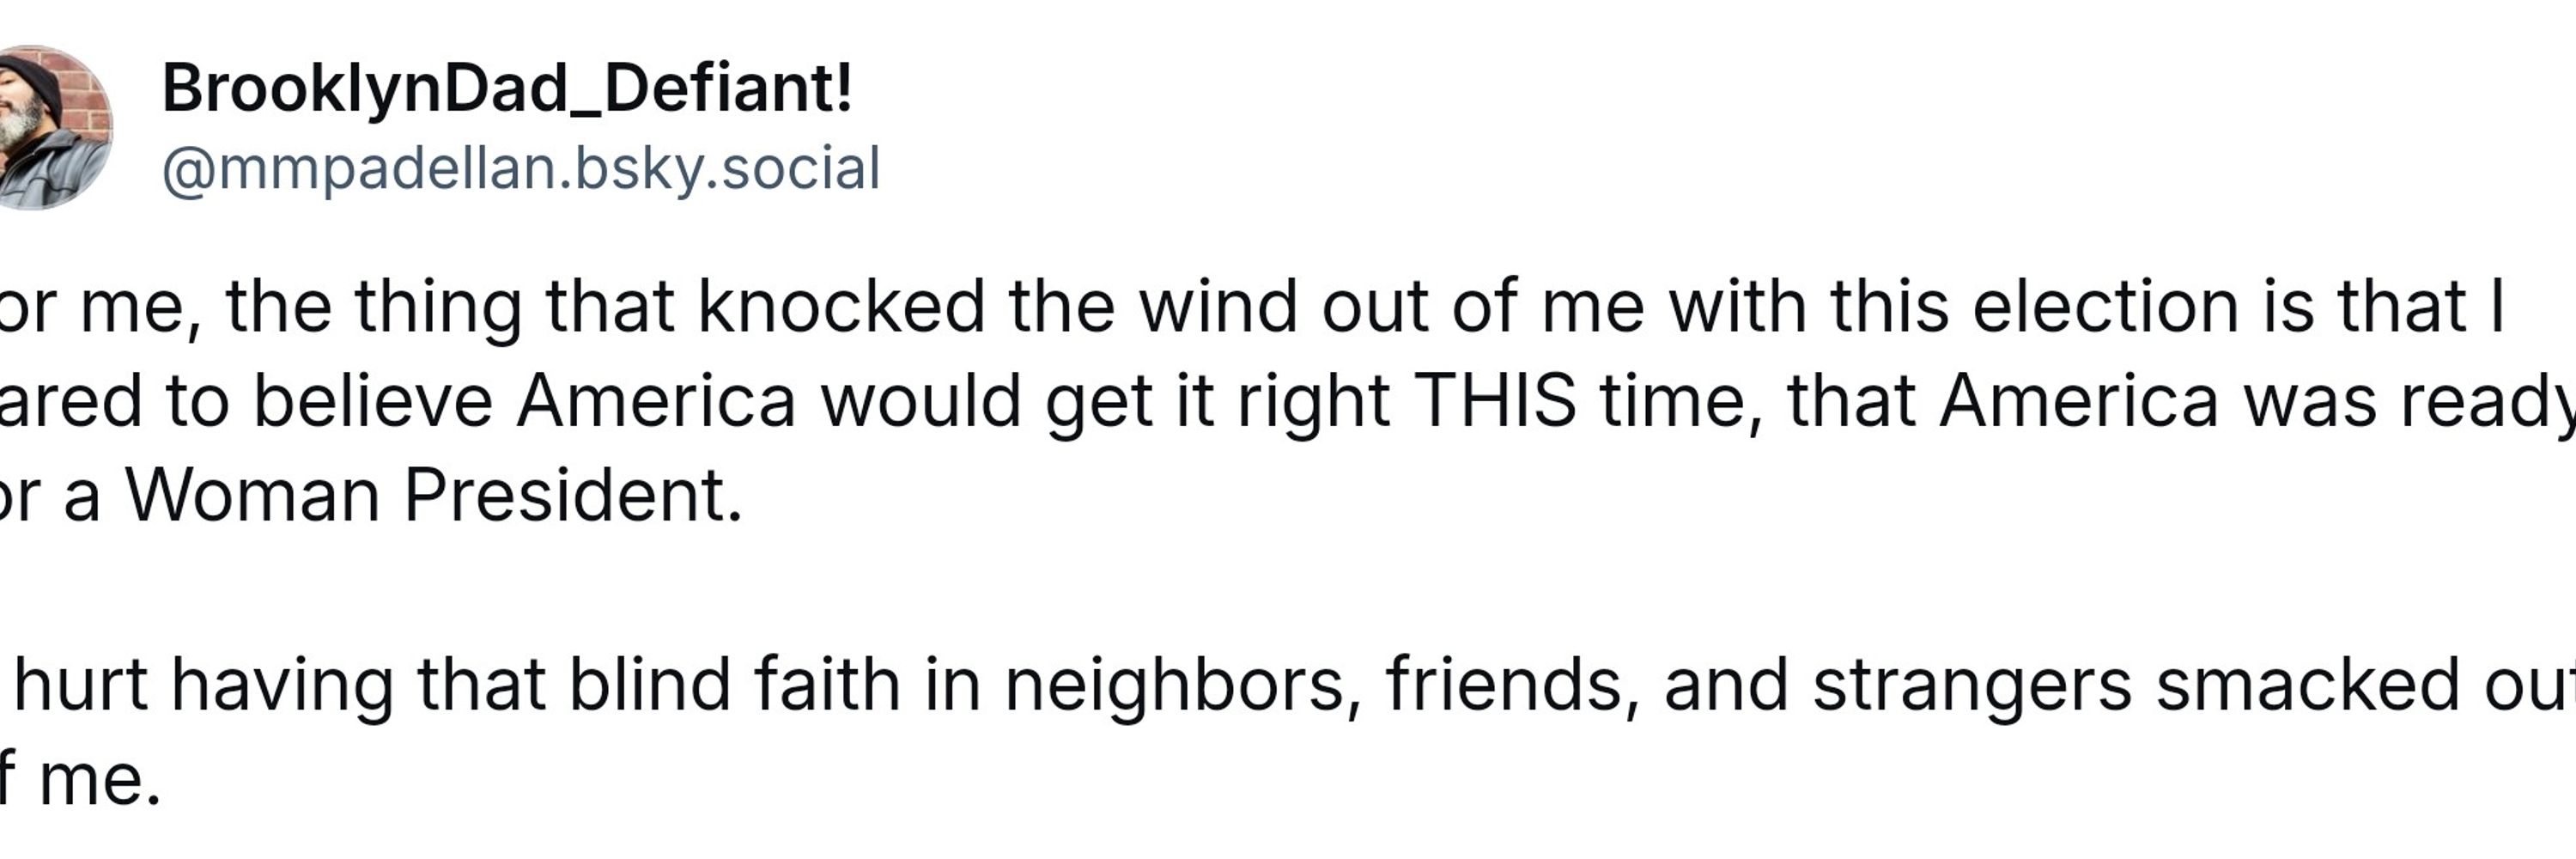Click the phrase "Woman President" in the post
This screenshot has height=859, width=2576.
pos(434,495)
